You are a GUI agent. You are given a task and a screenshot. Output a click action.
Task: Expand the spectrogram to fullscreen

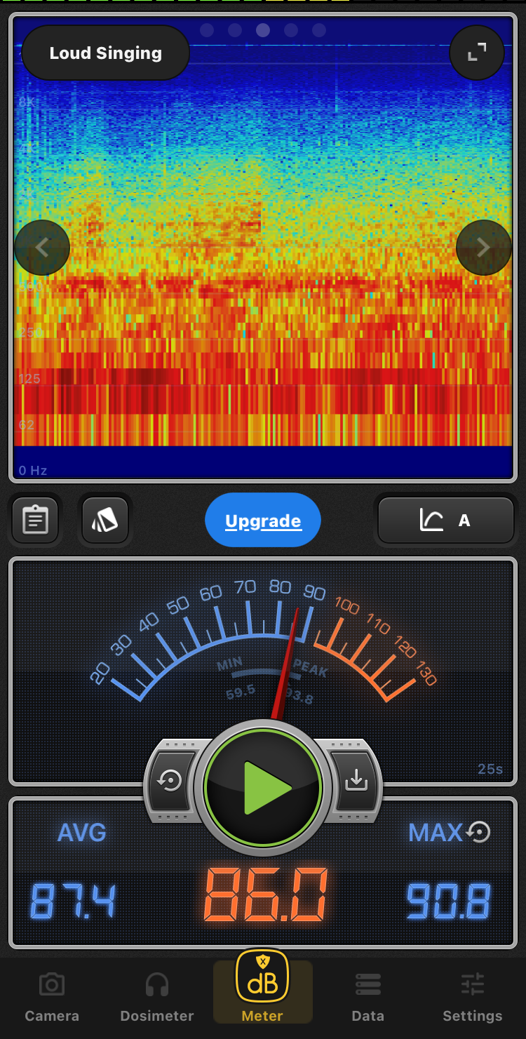(477, 52)
